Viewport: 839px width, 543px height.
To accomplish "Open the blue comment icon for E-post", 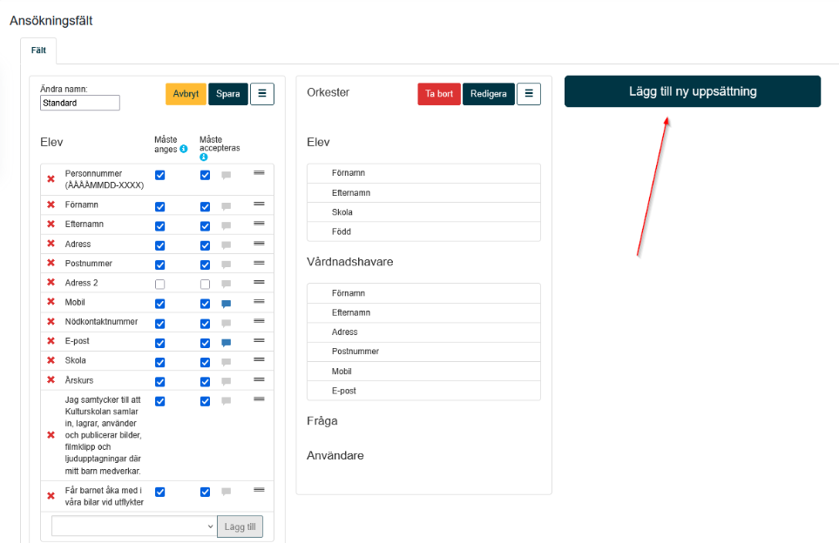I will (x=227, y=343).
